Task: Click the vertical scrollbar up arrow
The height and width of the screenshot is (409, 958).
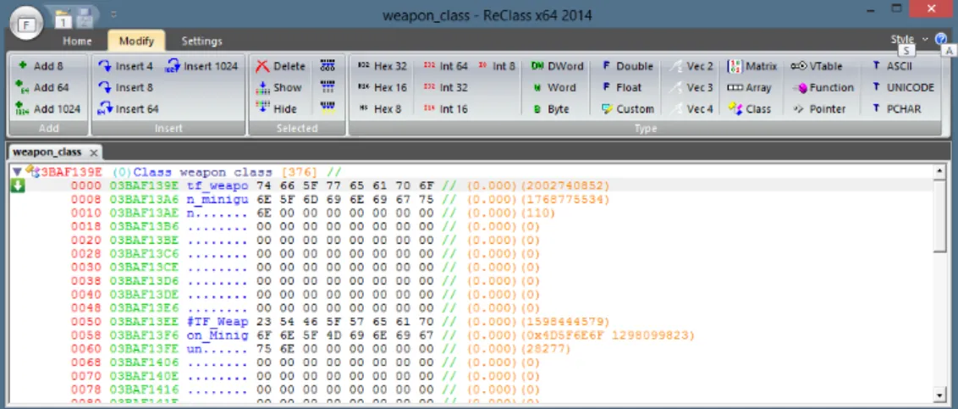Action: (x=941, y=172)
